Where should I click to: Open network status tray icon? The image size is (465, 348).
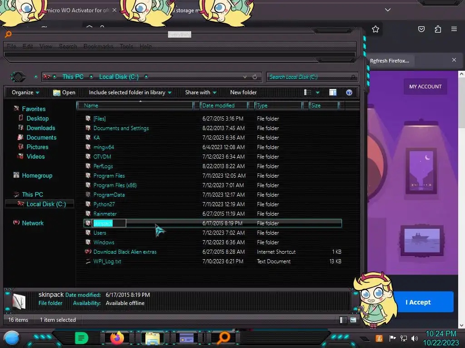(x=403, y=338)
